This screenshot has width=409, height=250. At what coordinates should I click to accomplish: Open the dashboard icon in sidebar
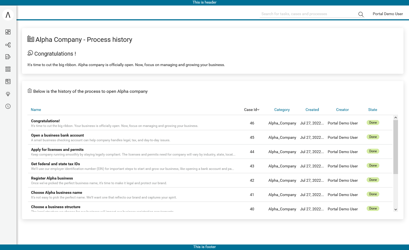(8, 32)
